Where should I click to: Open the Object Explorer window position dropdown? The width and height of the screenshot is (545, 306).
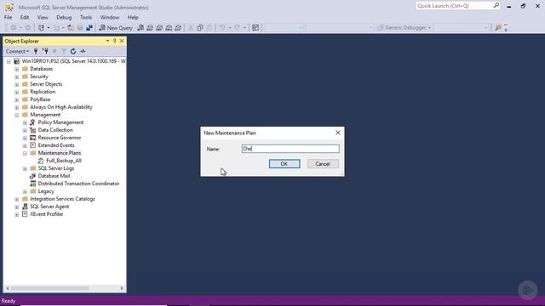(x=107, y=41)
